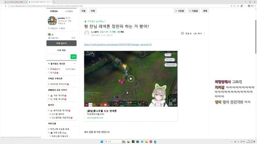Click the author's gray avatar icon
The image size is (257, 144).
click(x=87, y=33)
